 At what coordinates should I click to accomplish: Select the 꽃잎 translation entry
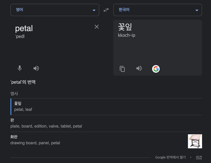pos(106,107)
